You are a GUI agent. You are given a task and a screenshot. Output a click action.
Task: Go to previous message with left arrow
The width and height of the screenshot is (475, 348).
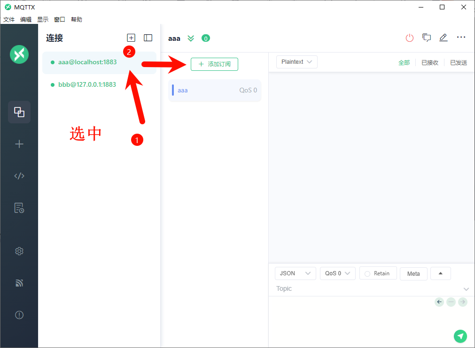click(439, 302)
